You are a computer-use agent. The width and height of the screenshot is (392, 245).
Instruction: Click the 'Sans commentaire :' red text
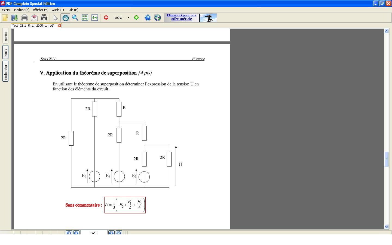[84, 205]
